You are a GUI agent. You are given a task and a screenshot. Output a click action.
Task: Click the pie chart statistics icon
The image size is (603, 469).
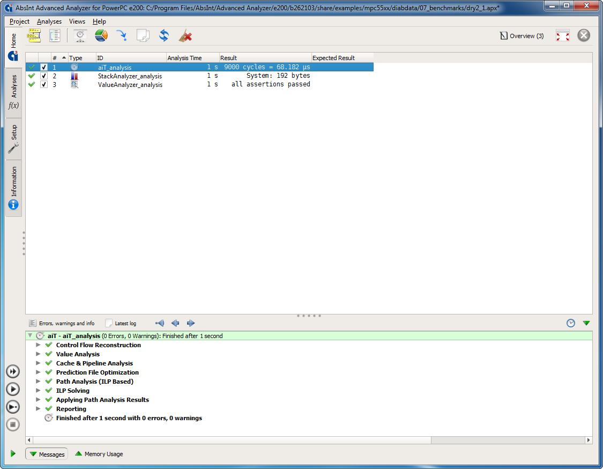[x=101, y=36]
